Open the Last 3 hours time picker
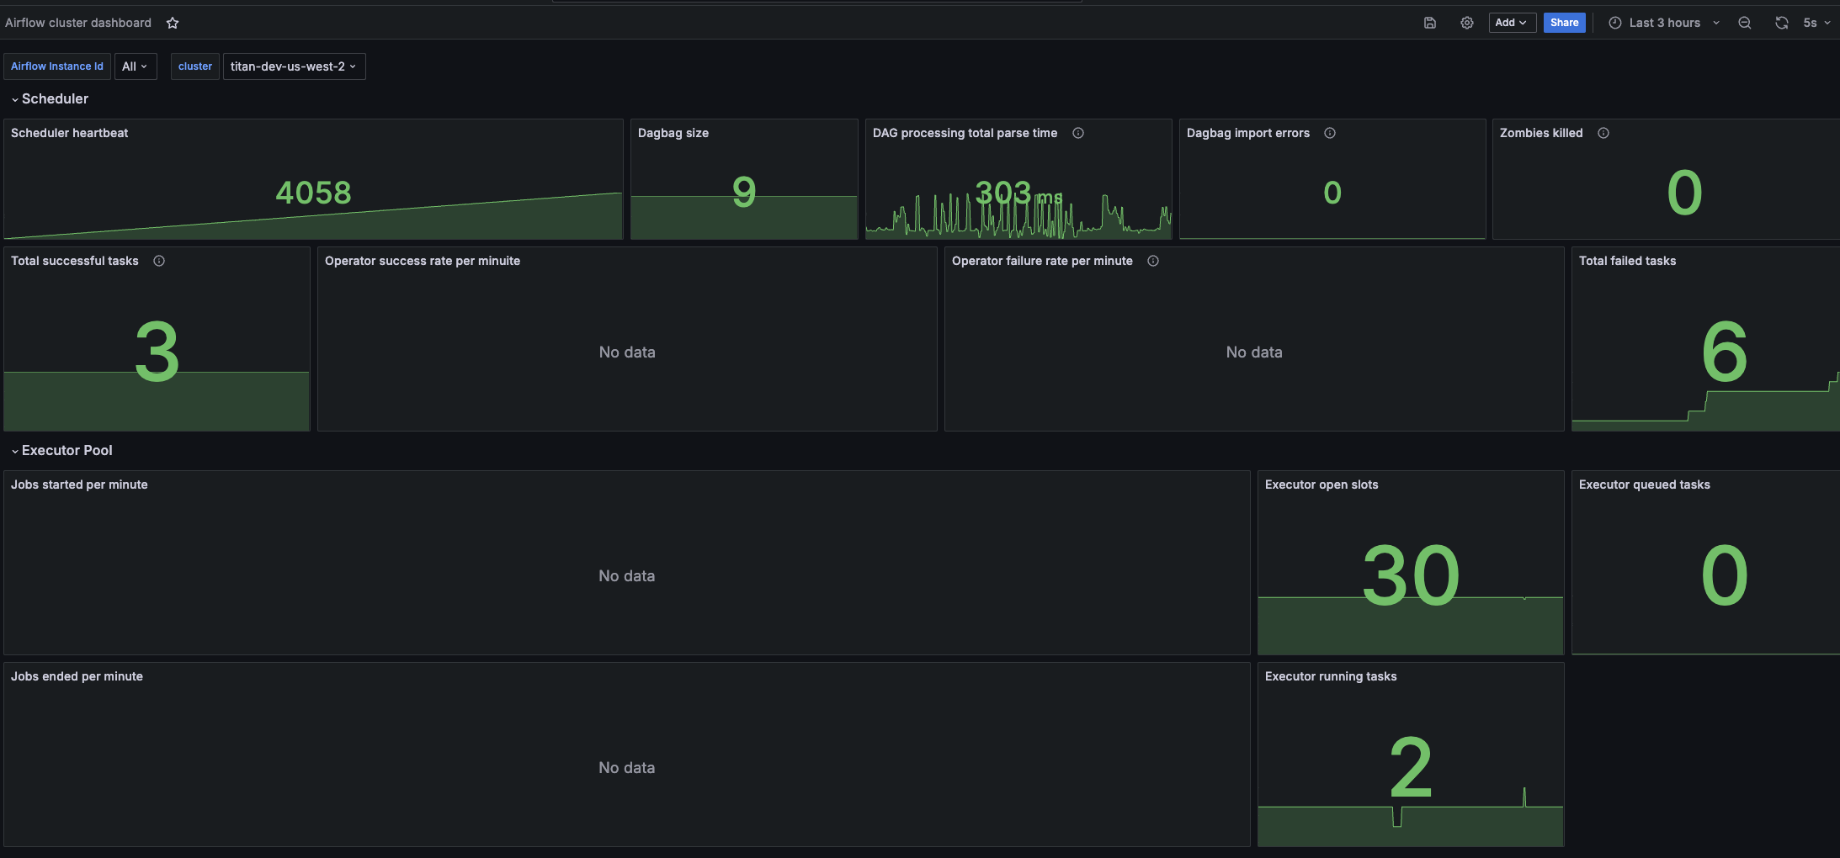The width and height of the screenshot is (1840, 858). 1664,23
